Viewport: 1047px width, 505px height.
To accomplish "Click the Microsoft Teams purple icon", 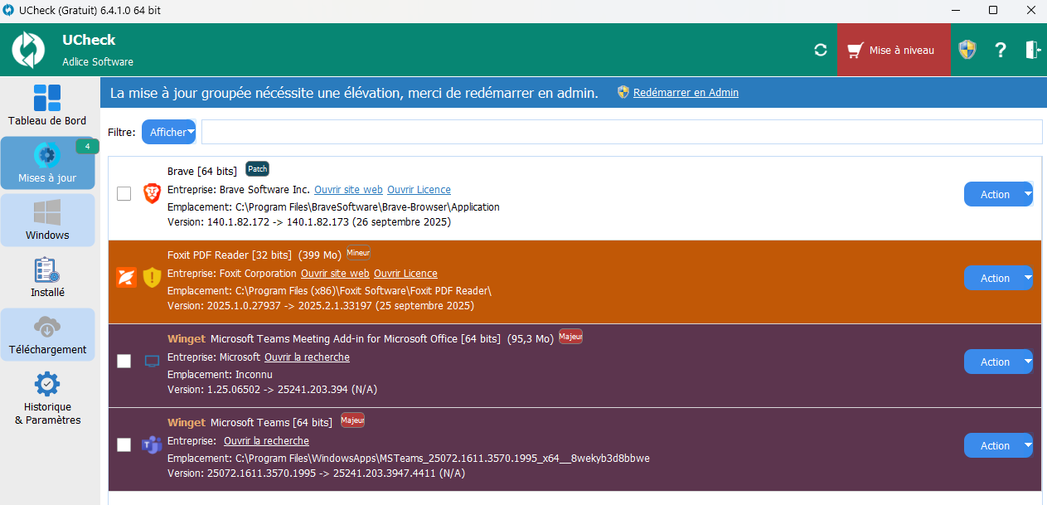I will (x=151, y=444).
